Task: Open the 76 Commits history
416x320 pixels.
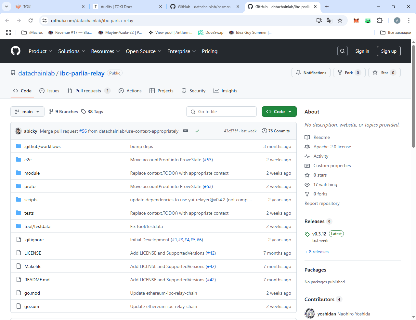Action: pyautogui.click(x=276, y=131)
